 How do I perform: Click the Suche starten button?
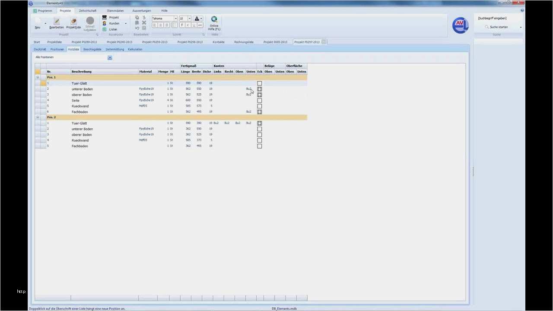tap(499, 27)
